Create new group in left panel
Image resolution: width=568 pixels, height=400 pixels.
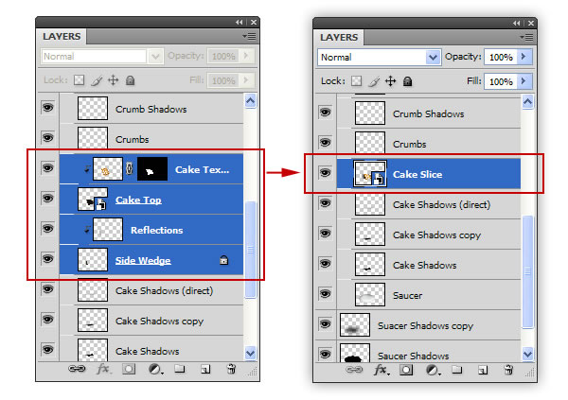[x=180, y=369]
